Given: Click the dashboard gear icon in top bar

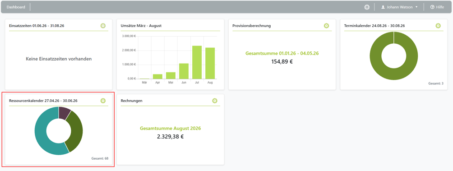Looking at the screenshot, I should click(367, 7).
